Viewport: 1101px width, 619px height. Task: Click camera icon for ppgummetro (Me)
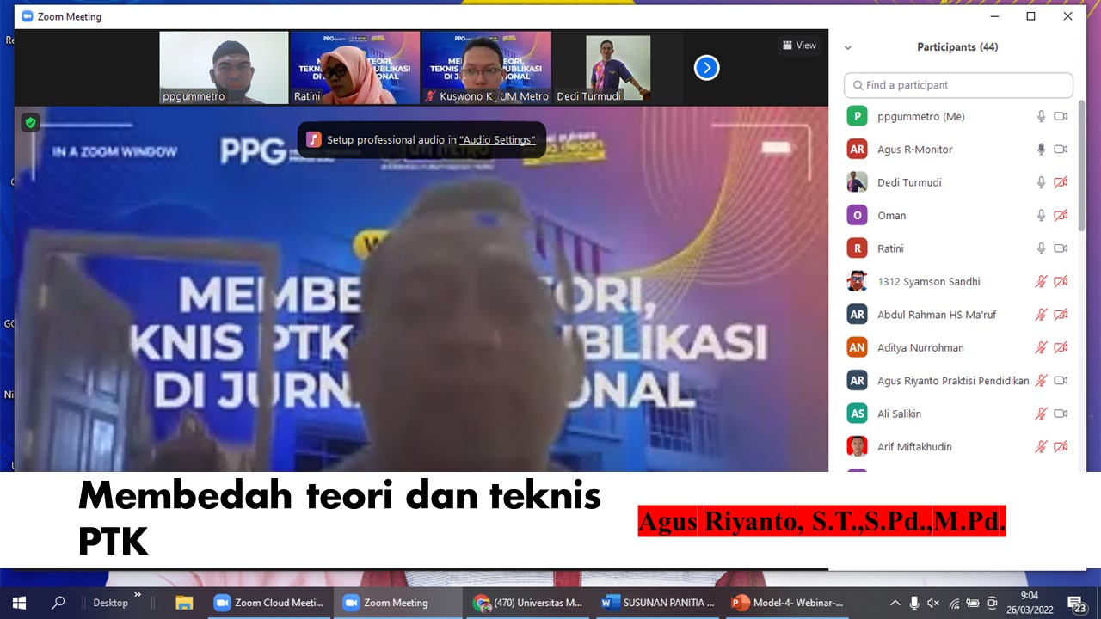[1061, 116]
